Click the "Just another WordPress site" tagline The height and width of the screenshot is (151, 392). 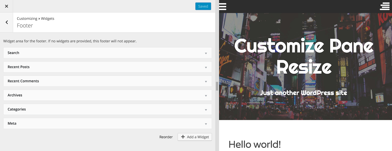(x=304, y=93)
